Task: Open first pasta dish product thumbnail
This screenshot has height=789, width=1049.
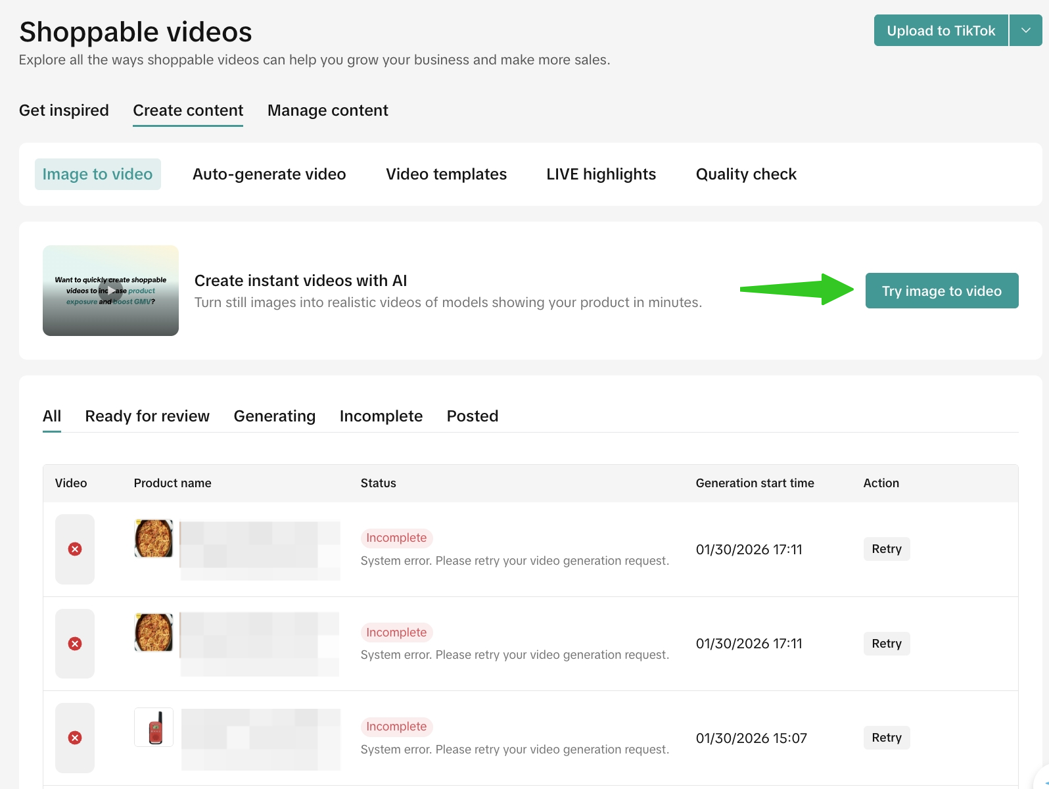Action: (154, 538)
